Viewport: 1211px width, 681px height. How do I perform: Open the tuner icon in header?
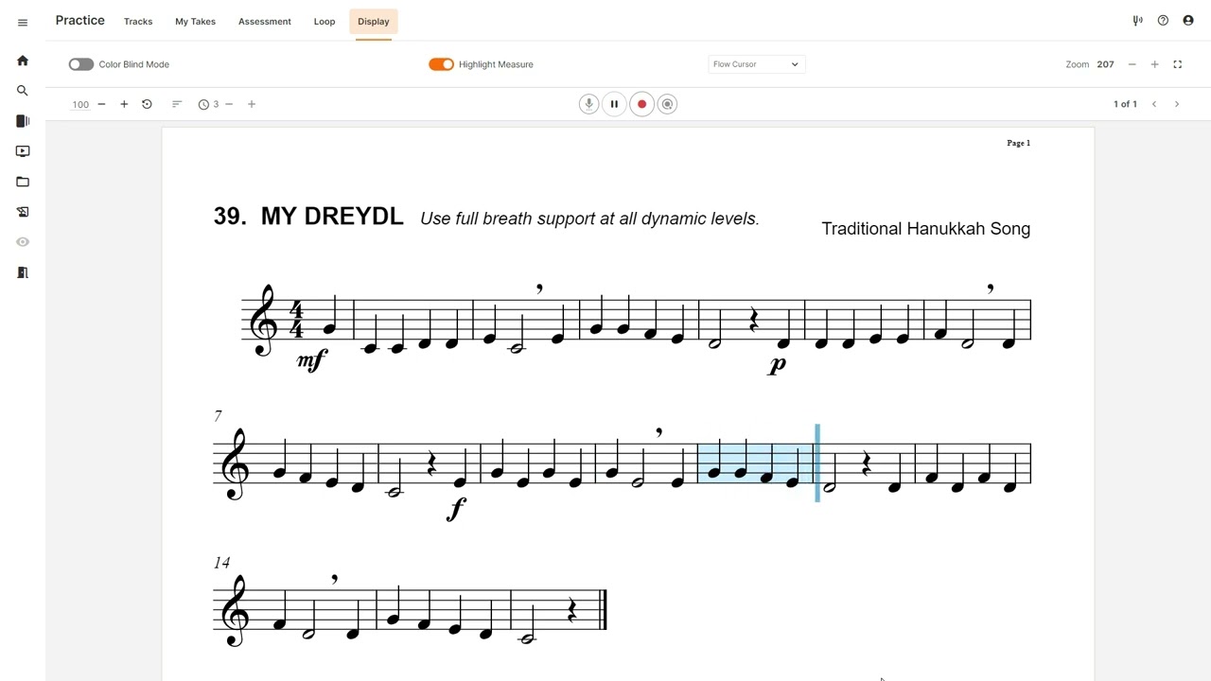(1137, 21)
